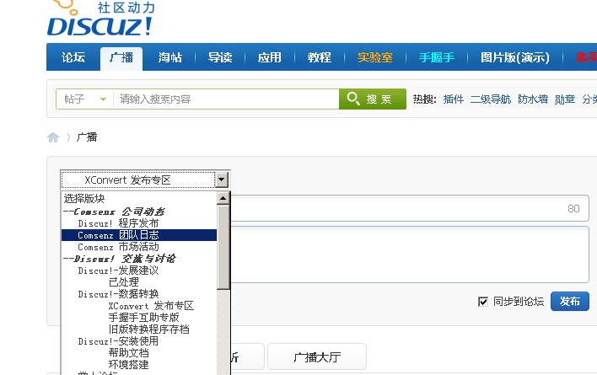The image size is (597, 375).
Task: Click the home breadcrumb icon
Action: (53, 137)
